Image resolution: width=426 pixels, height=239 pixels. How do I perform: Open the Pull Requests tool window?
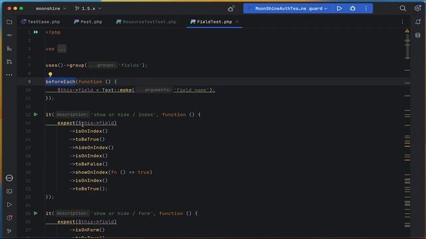(9, 62)
